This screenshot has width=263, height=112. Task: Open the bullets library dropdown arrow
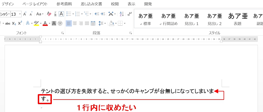(73, 14)
